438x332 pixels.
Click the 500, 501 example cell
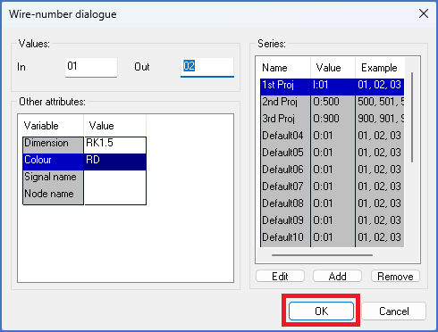[x=380, y=104]
